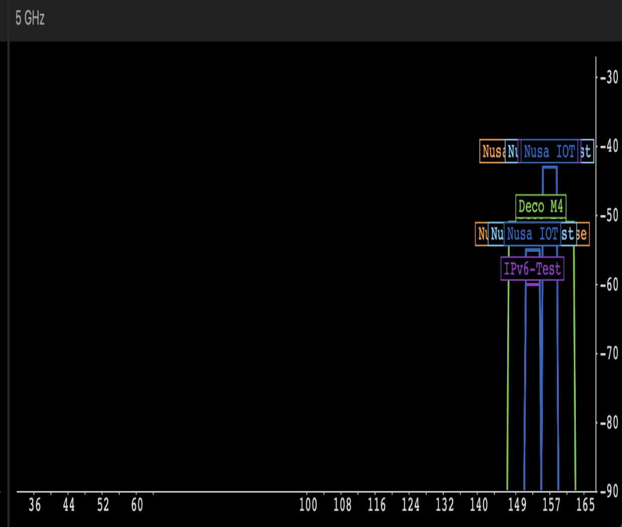Viewport: 622px width, 527px height.
Task: Click the -70 signal strength axis label
Action: pos(609,353)
